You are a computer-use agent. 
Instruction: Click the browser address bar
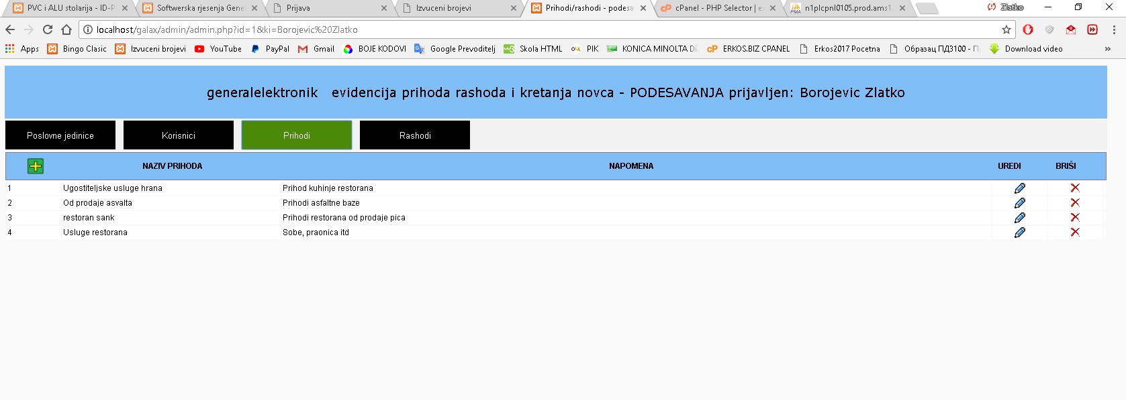coord(537,29)
